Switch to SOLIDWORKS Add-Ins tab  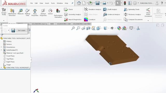(x=39, y=24)
